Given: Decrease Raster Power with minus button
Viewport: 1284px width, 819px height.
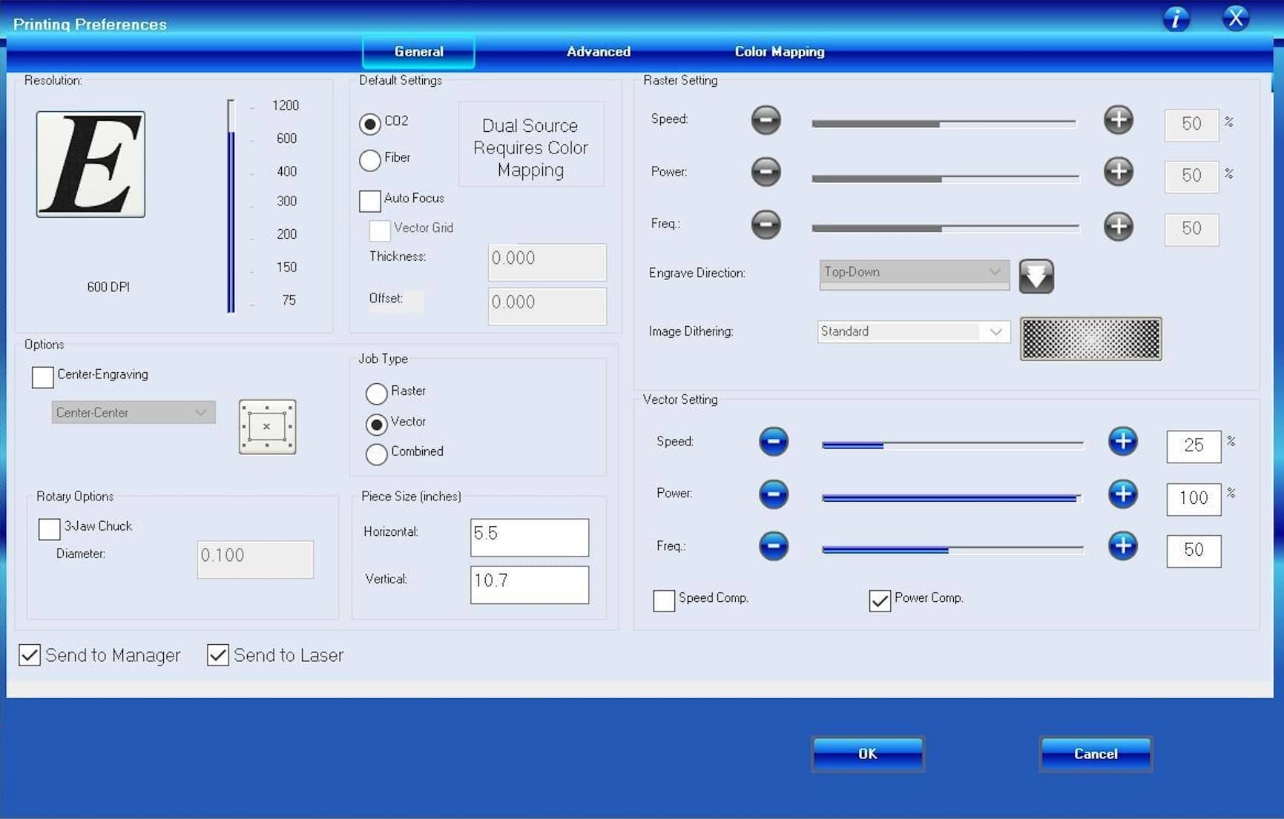Looking at the screenshot, I should pos(766,171).
